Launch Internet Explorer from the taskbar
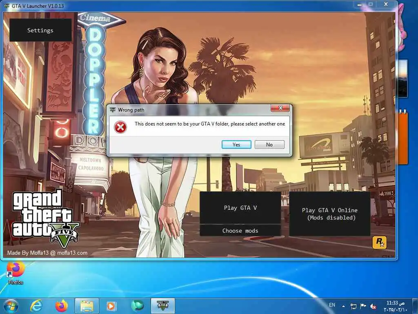 (36, 306)
